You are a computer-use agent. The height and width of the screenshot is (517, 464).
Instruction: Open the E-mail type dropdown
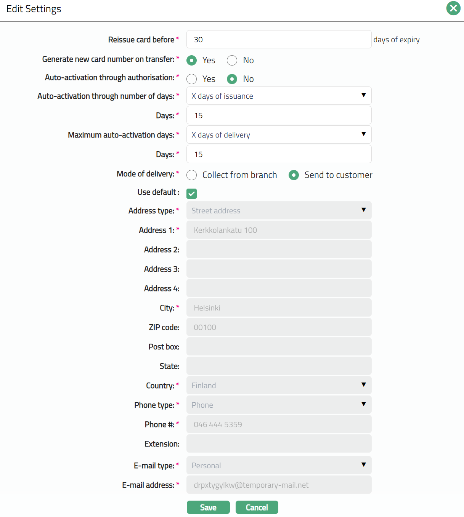(279, 465)
